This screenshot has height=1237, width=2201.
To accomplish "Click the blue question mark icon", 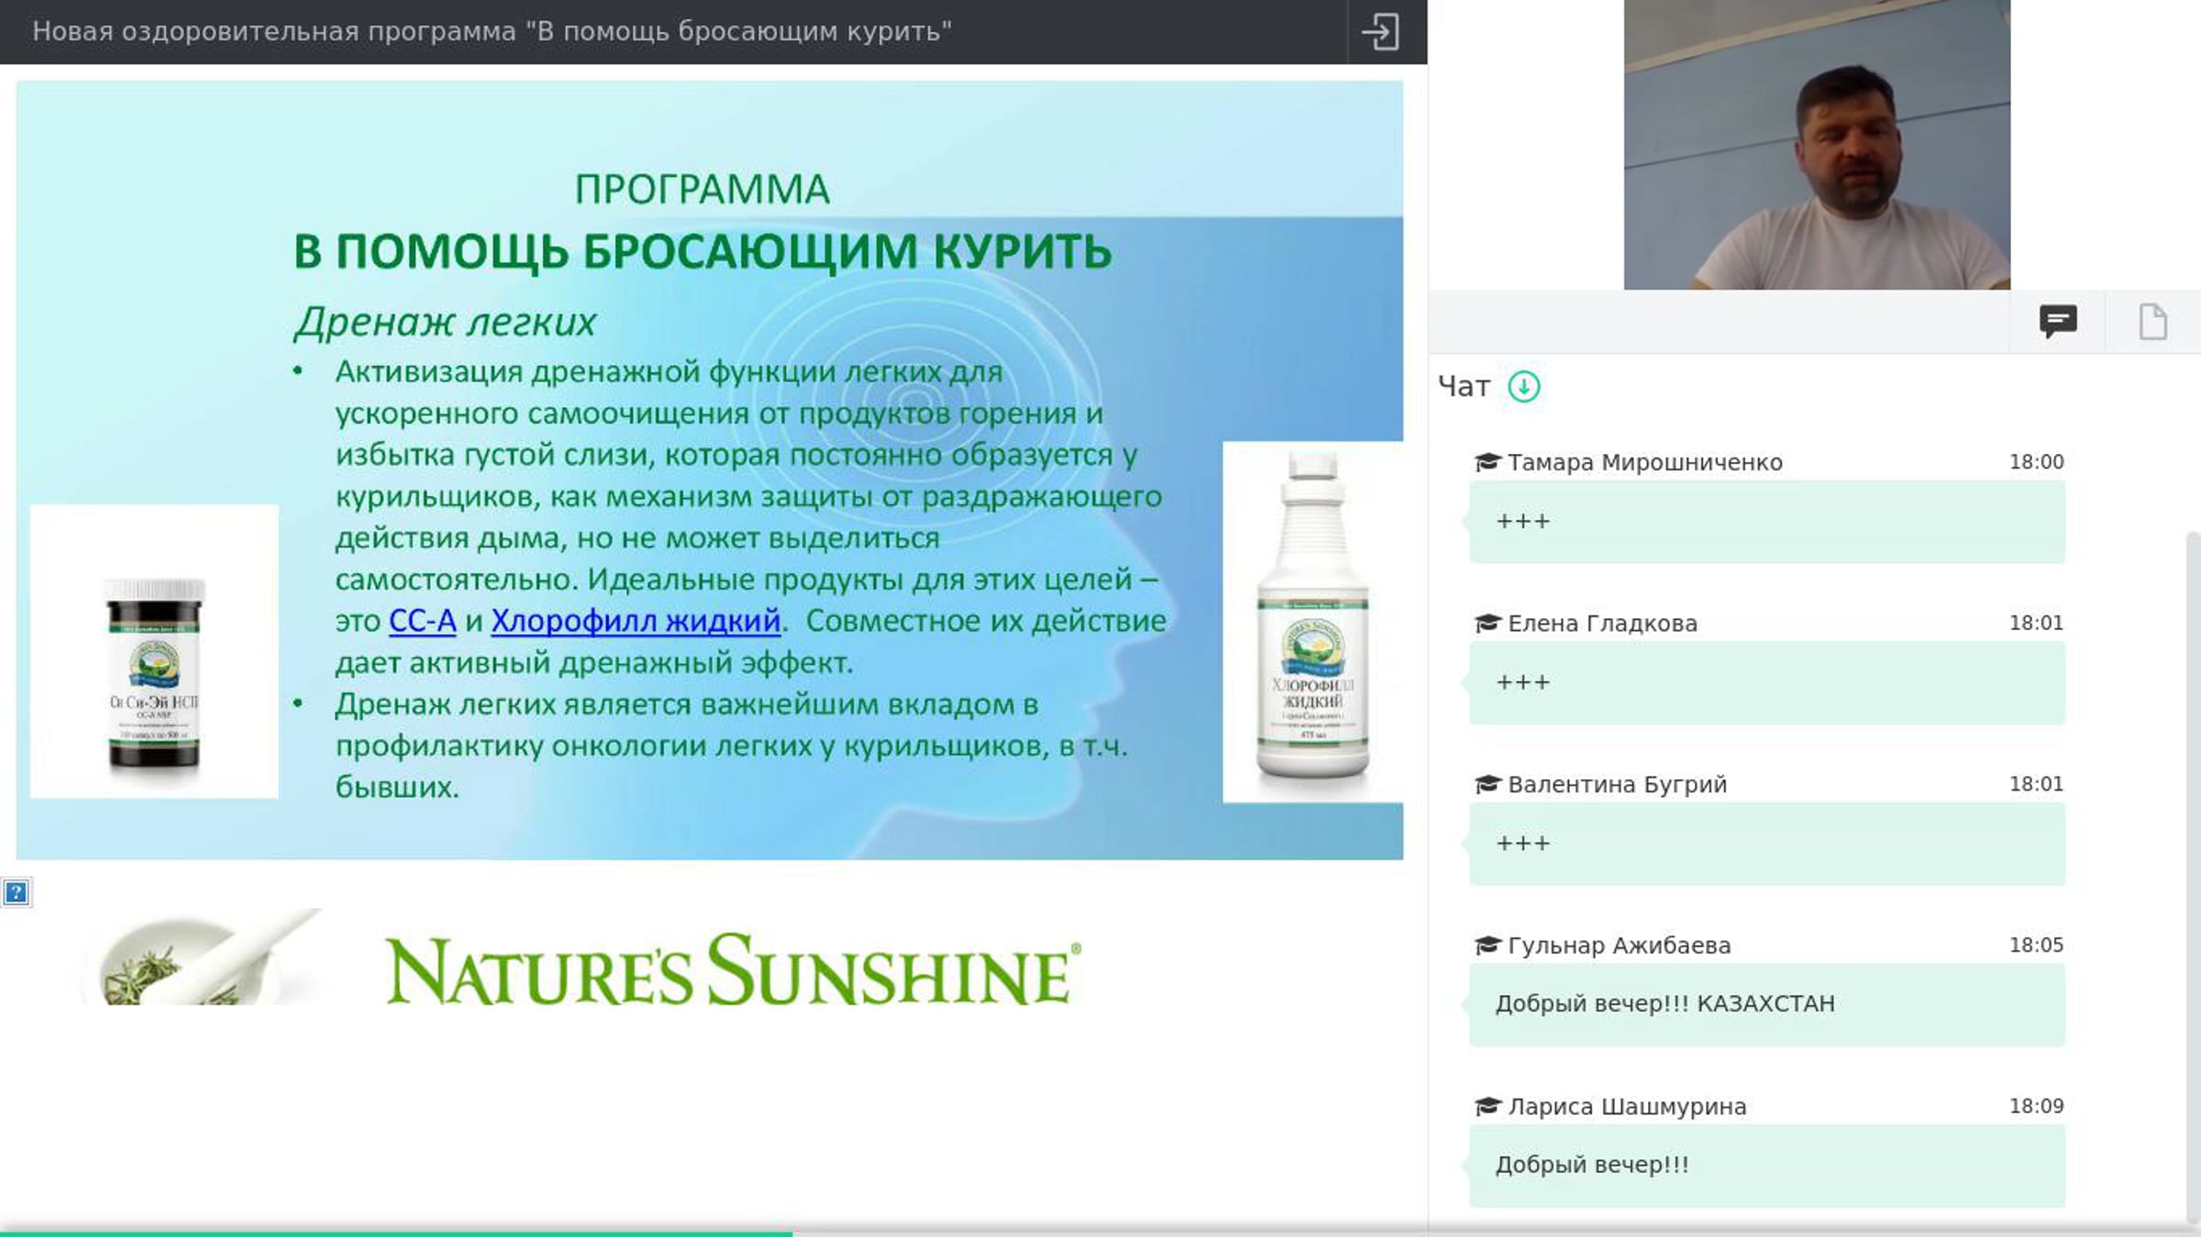I will pyautogui.click(x=16, y=892).
